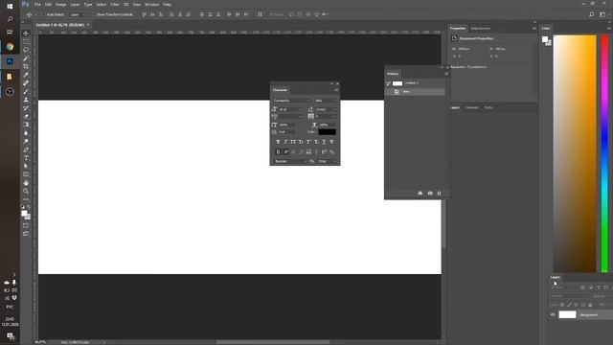This screenshot has height=345, width=613.
Task: Open the Image menu
Action: (60, 4)
